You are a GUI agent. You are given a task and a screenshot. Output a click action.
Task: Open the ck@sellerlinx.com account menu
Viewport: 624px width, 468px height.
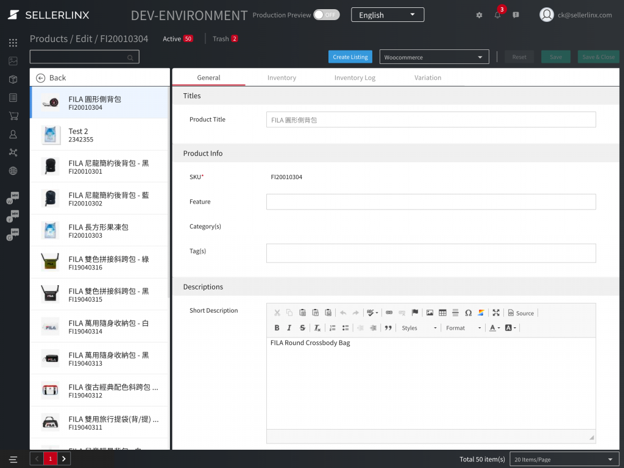tap(575, 15)
